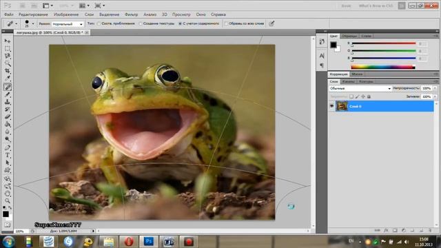Select the Blur tool
The height and width of the screenshot is (248, 441).
pyautogui.click(x=8, y=132)
